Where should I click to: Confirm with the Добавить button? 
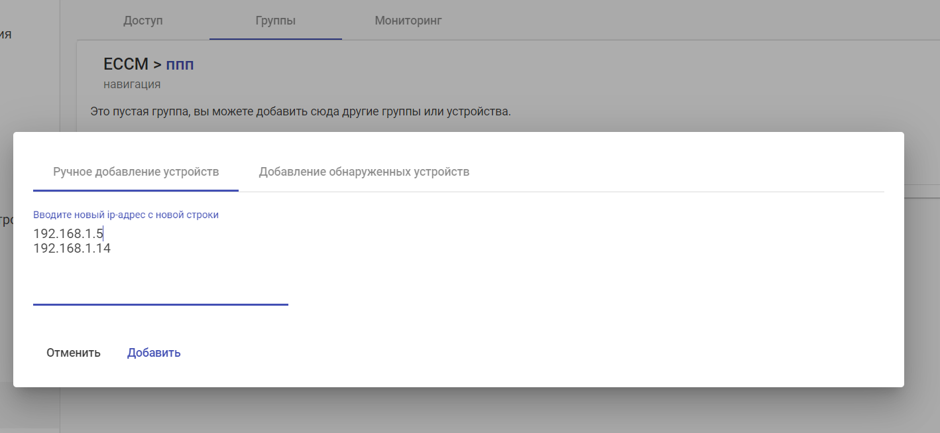(154, 353)
